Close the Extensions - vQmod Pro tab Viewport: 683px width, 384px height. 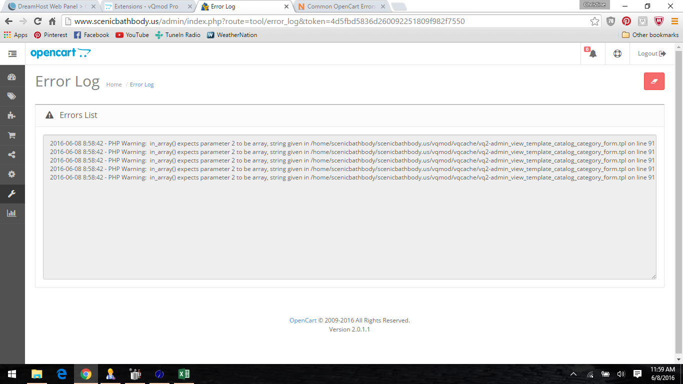click(189, 6)
